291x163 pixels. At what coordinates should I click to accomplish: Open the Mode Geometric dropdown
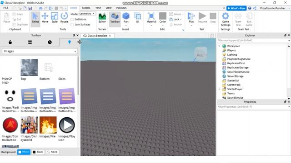pyautogui.click(x=87, y=14)
